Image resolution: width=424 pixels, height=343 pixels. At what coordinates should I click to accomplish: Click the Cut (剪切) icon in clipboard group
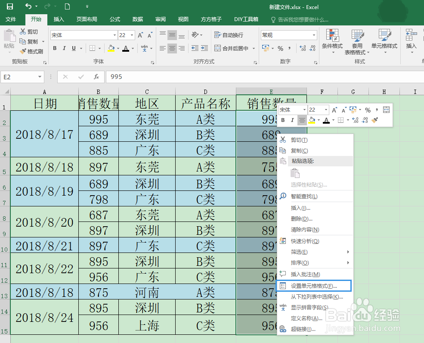pyautogui.click(x=24, y=31)
